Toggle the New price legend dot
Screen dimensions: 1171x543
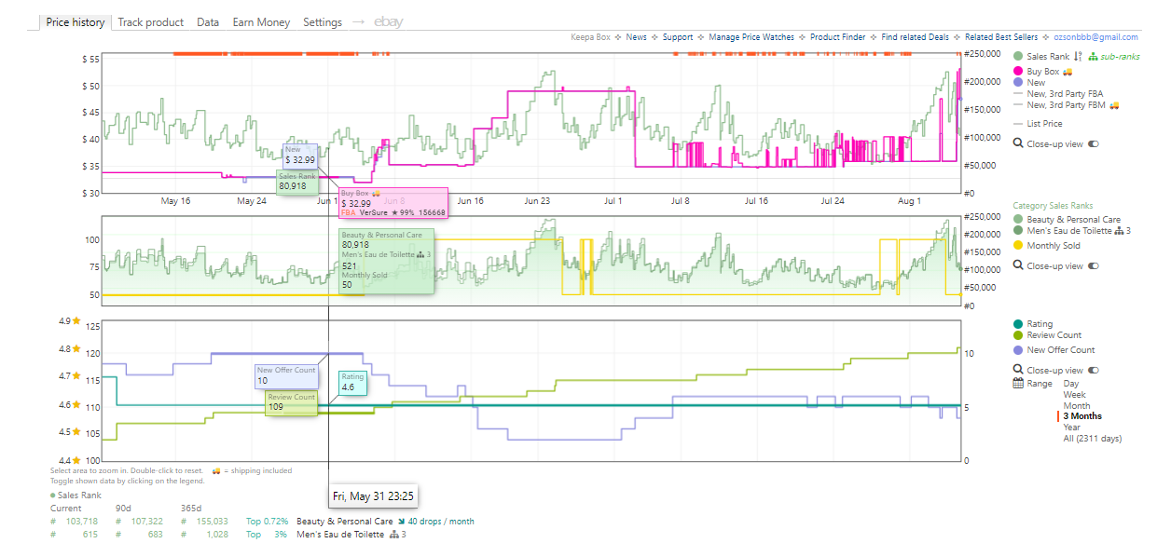pyautogui.click(x=1018, y=83)
